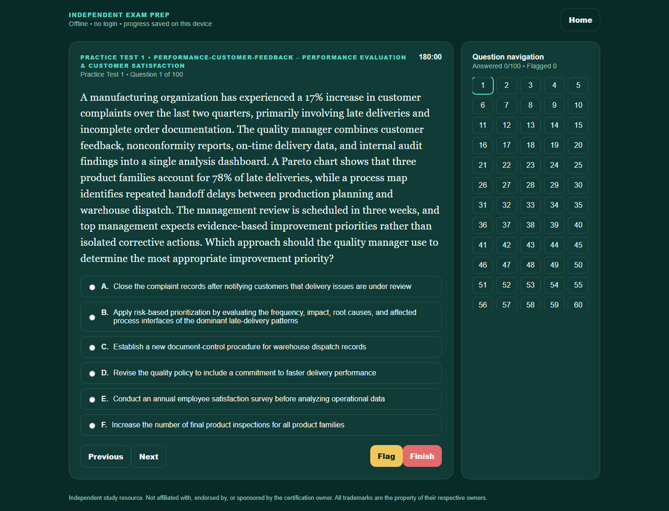Image resolution: width=669 pixels, height=511 pixels.
Task: Go to question 7
Action: point(506,105)
